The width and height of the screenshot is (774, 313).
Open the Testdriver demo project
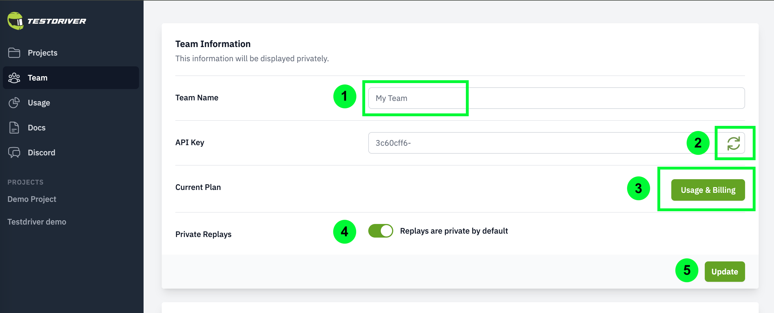[37, 222]
